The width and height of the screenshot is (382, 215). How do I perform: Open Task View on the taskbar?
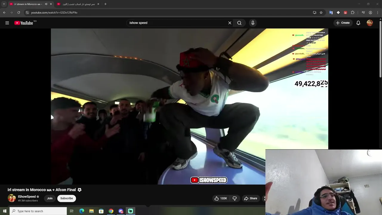72,211
